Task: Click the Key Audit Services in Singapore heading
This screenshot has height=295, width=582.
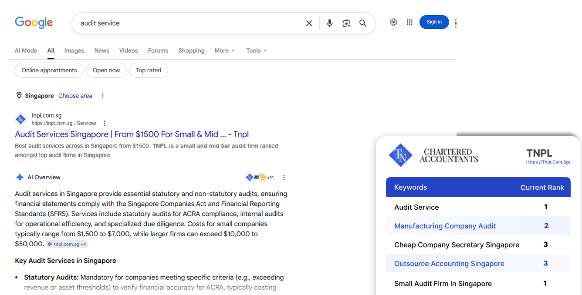Action: (65, 261)
